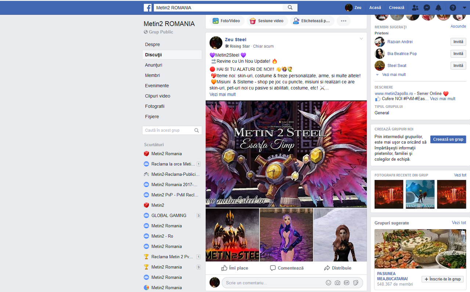Go to Acasă in the top menu
This screenshot has width=470, height=292.
coord(375,7)
